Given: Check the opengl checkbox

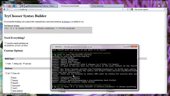Looking at the screenshot, I should click(59, 91).
